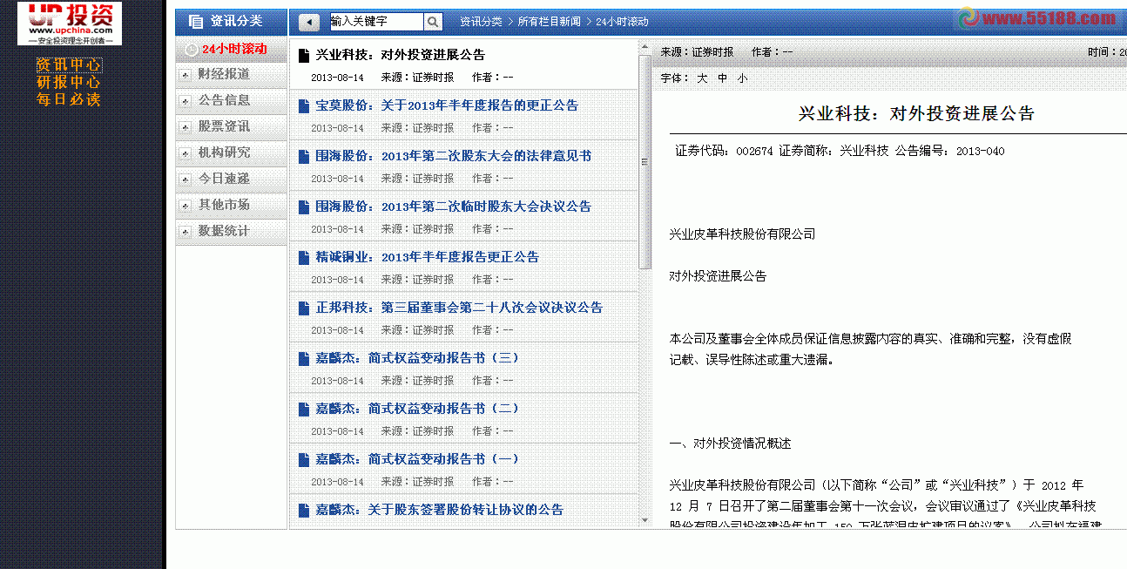The width and height of the screenshot is (1127, 569).
Task: Open 围海股份 临时股东大会决议公告
Action: coord(453,207)
